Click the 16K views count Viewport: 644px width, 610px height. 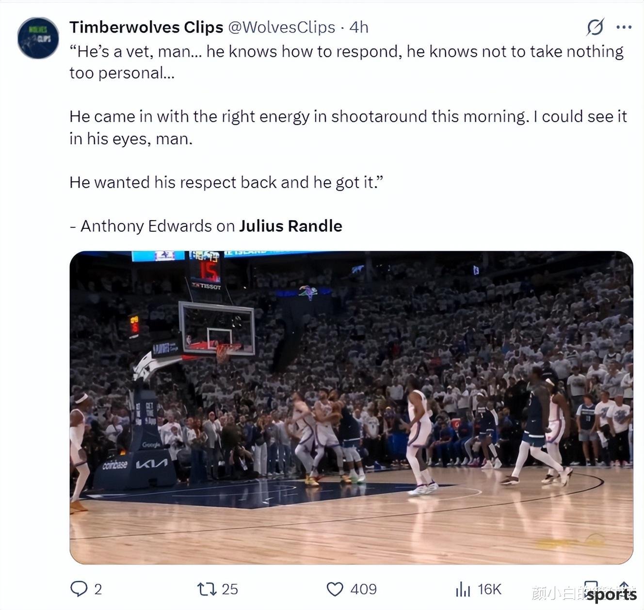pyautogui.click(x=489, y=589)
